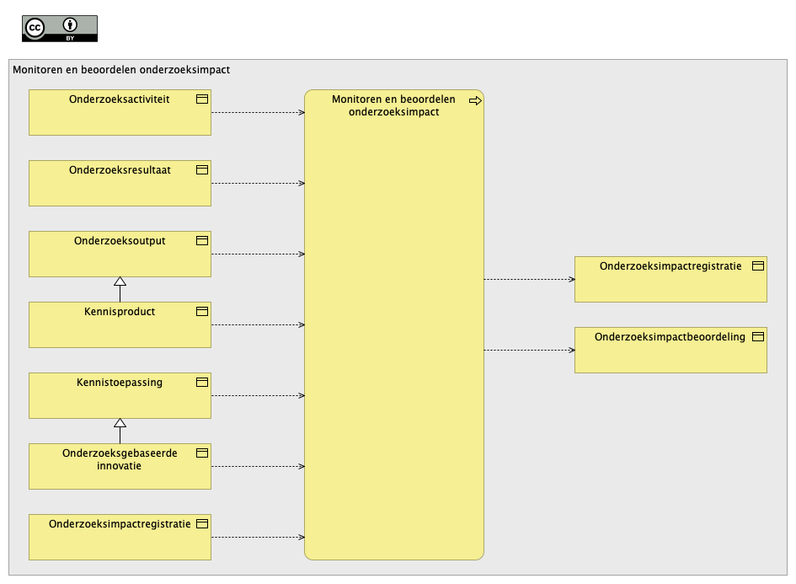The height and width of the screenshot is (584, 796).
Task: Click the business object icon in Onderzoeksresultaat
Action: point(202,169)
